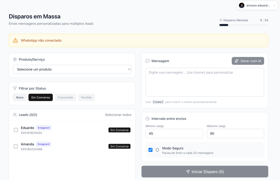Click the clock icon beside Intervalo entre envios

click(x=148, y=119)
